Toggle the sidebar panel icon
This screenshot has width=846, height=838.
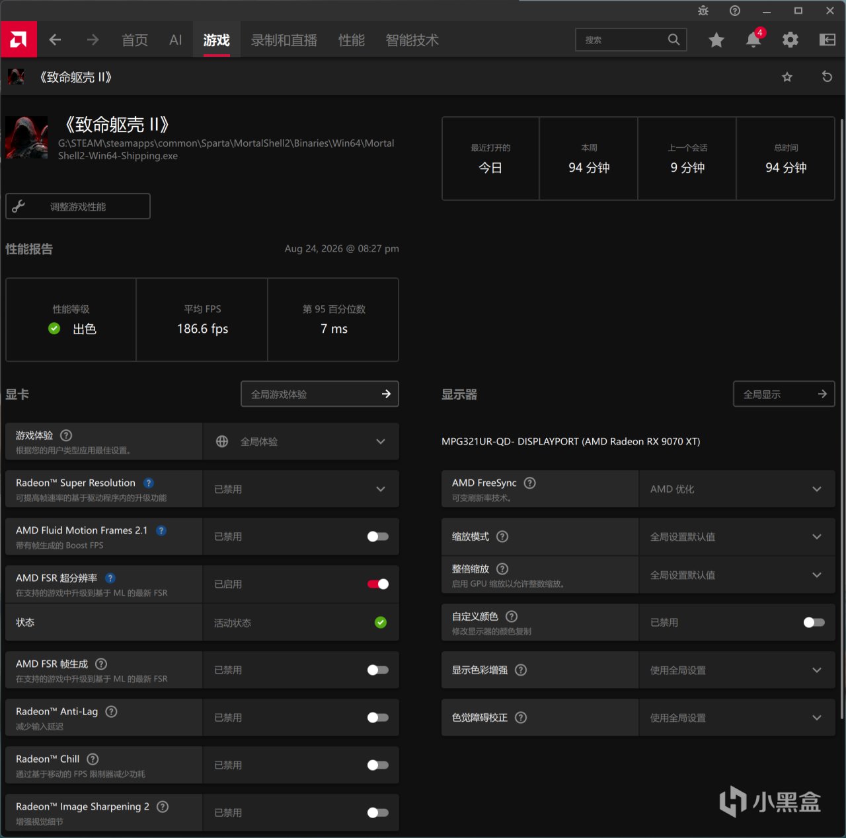point(827,40)
